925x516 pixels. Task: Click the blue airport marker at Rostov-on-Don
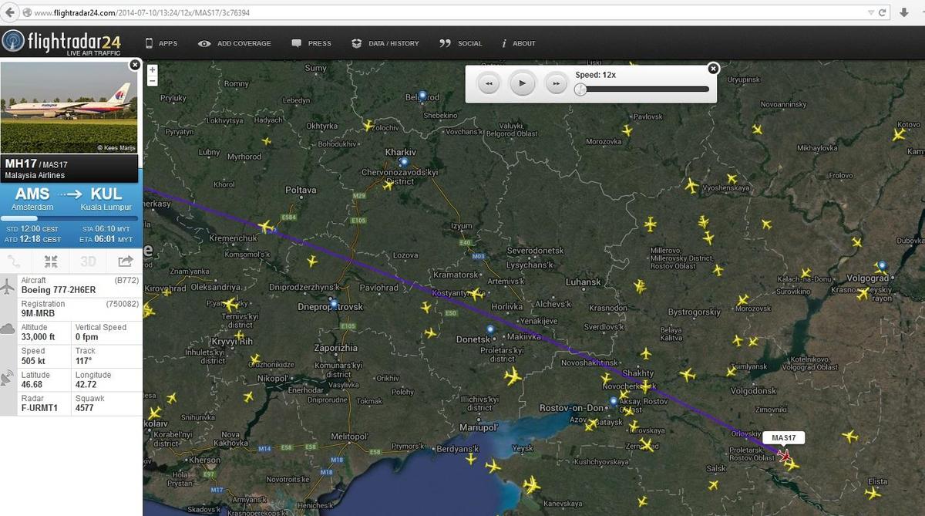tap(614, 400)
